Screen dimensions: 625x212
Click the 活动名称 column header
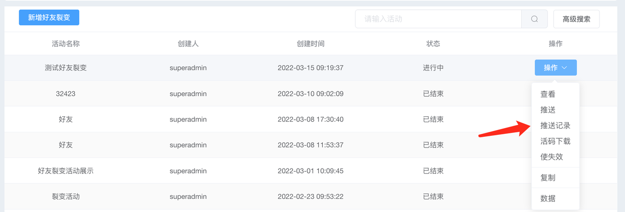(65, 43)
